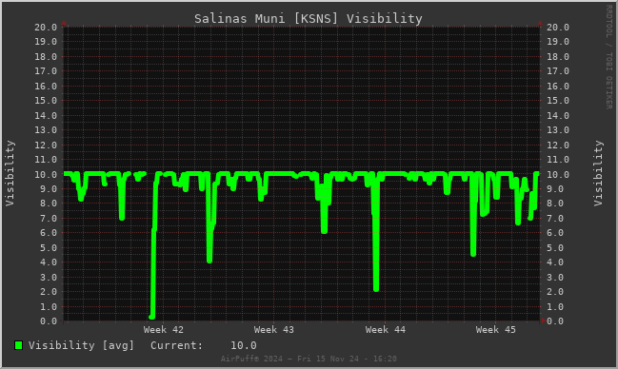Viewport: 618px width, 369px height.
Task: Select the Week 43 axis label
Action: click(274, 330)
